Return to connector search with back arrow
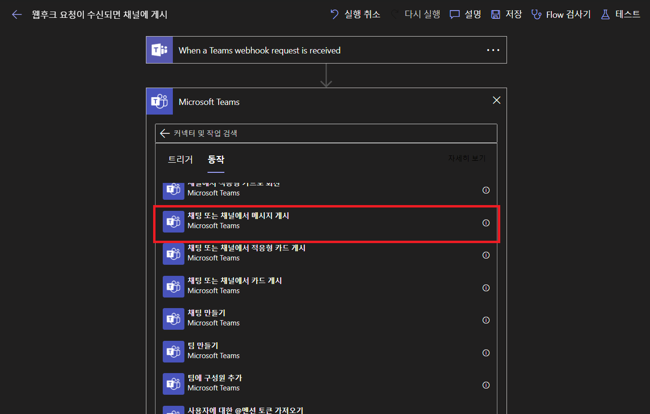The width and height of the screenshot is (650, 414). click(165, 133)
